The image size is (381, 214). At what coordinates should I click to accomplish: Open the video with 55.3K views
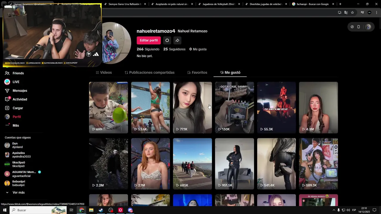(277, 108)
